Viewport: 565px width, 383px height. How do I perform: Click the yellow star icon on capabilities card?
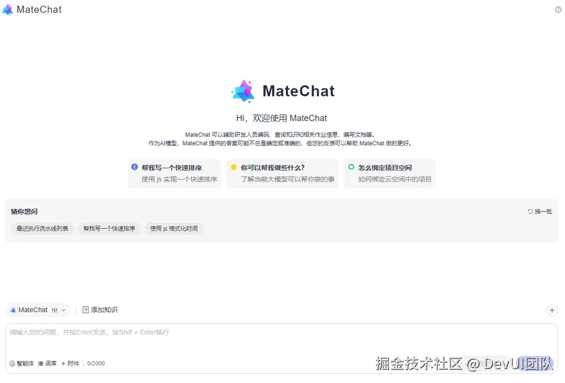234,167
